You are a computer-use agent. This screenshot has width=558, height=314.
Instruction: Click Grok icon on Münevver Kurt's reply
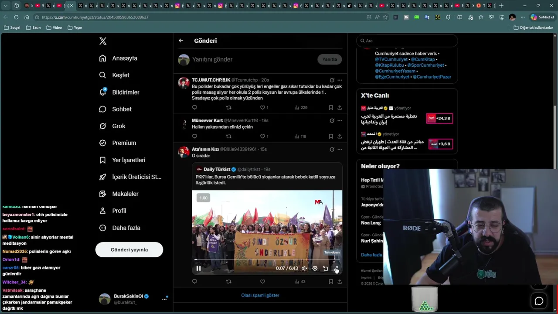[332, 121]
